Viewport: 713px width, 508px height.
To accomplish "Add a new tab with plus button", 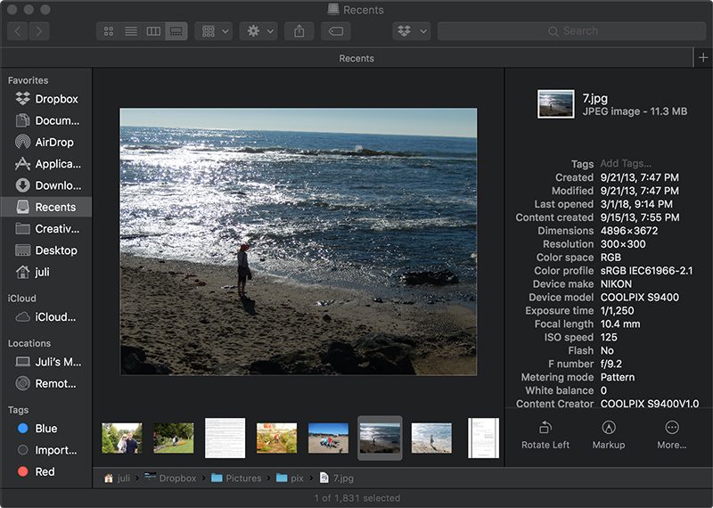I will click(703, 58).
